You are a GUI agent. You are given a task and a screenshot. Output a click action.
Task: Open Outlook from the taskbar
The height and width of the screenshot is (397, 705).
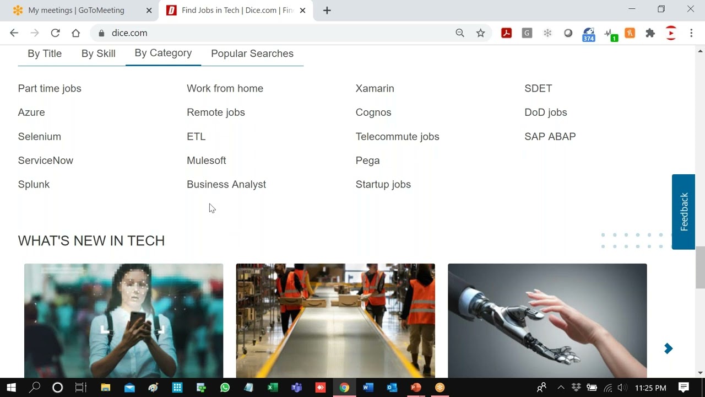[x=392, y=388]
